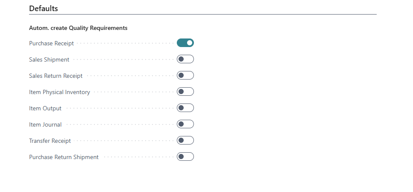
Task: Select the Sales Shipment label text
Action: [49, 60]
